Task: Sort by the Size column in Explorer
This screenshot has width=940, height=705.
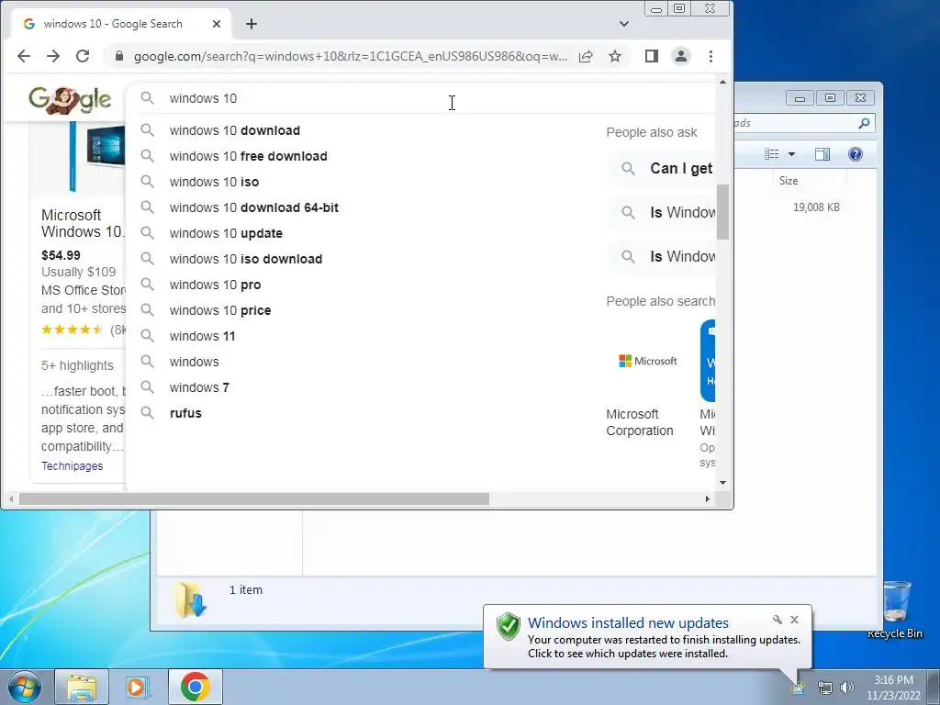Action: pyautogui.click(x=789, y=181)
